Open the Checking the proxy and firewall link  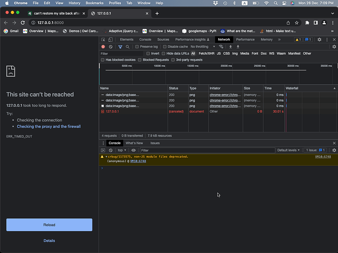click(x=49, y=126)
